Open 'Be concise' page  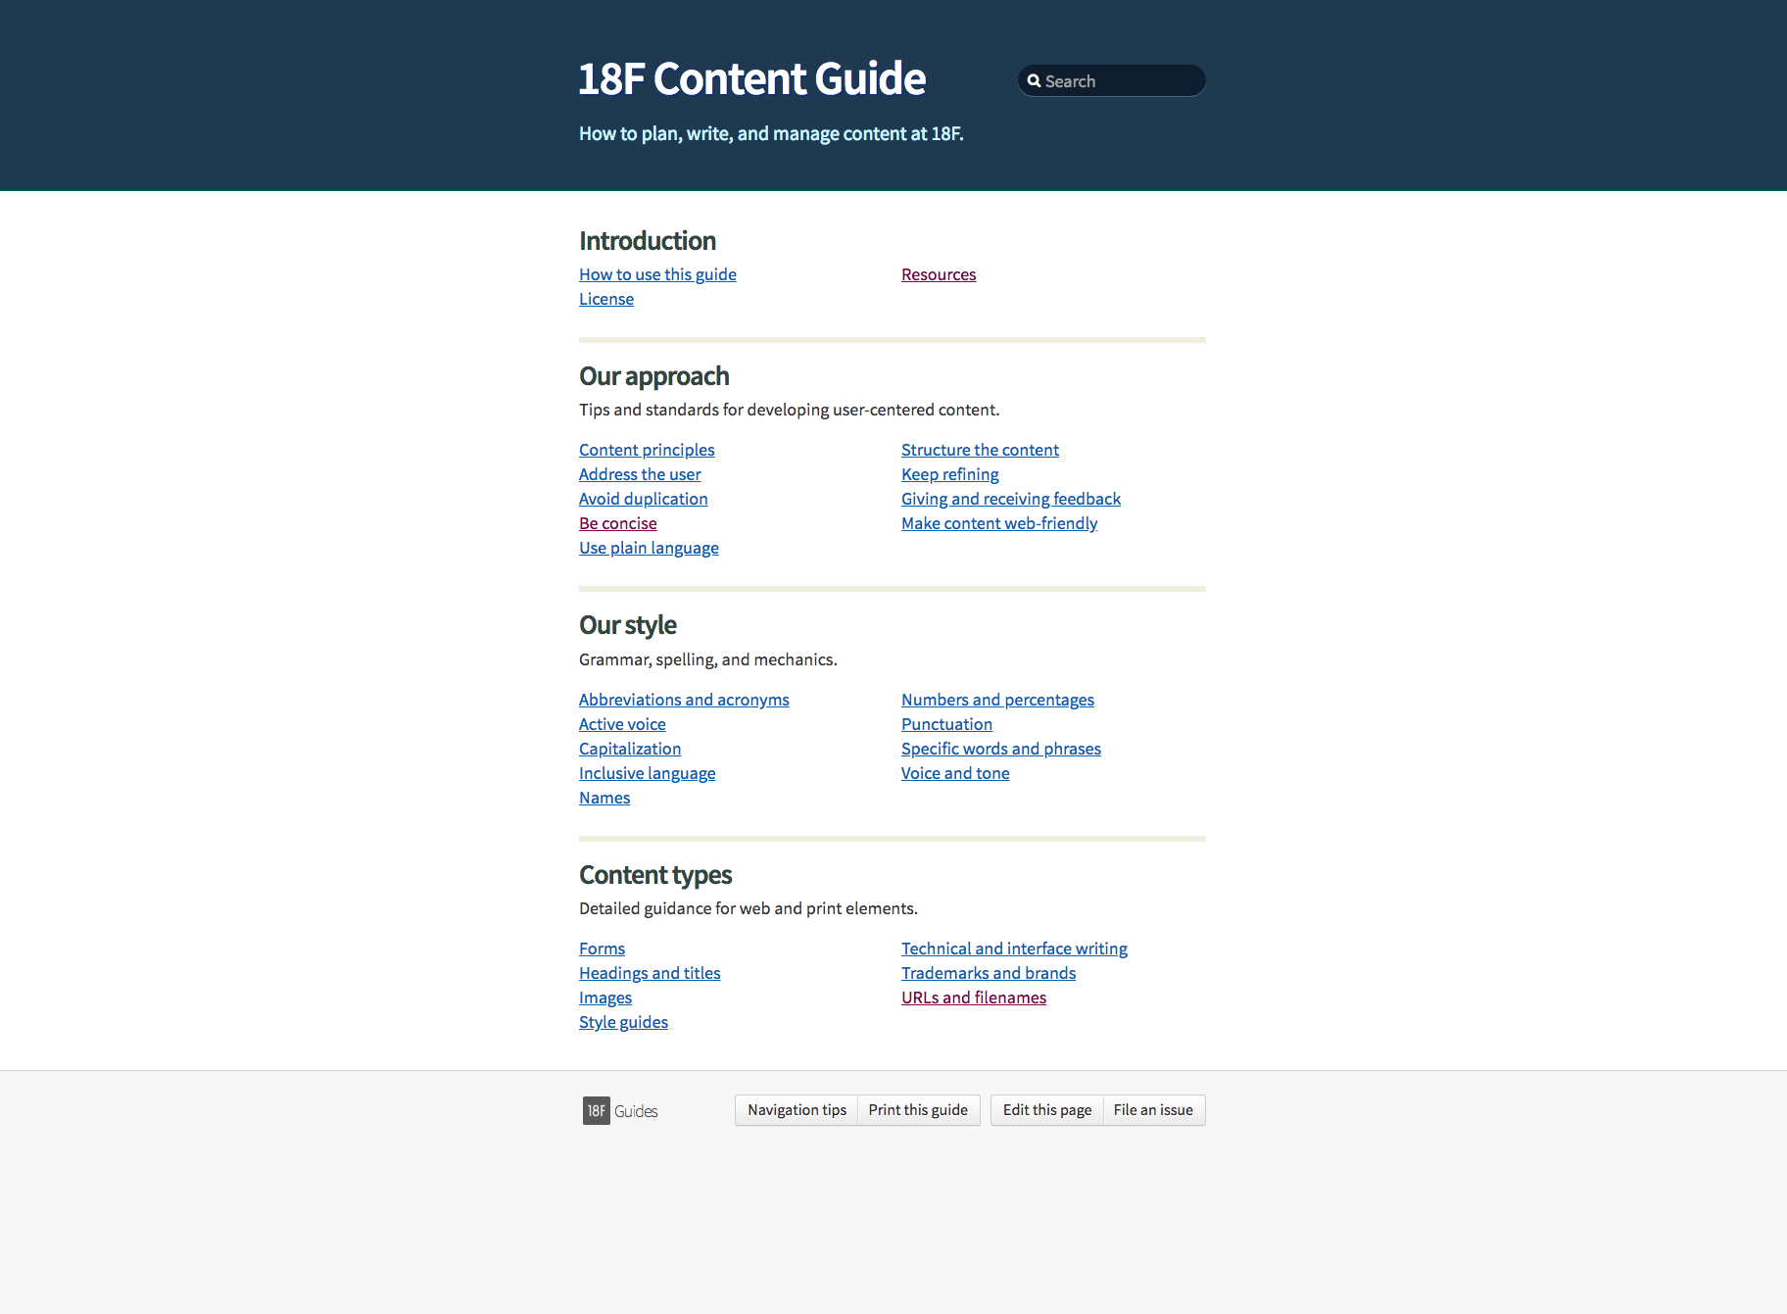pos(617,523)
